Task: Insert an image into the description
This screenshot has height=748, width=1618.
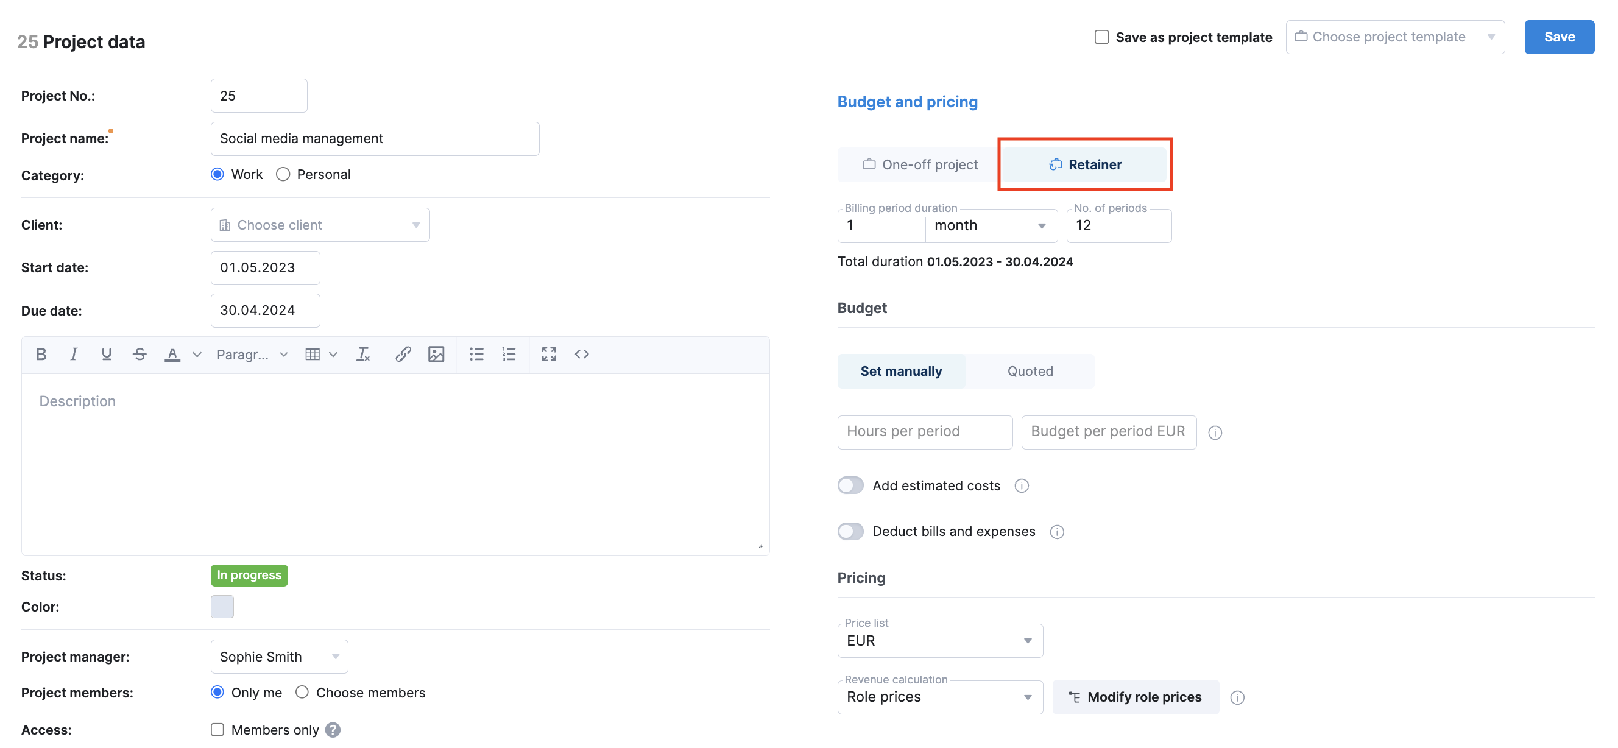Action: pyautogui.click(x=436, y=355)
